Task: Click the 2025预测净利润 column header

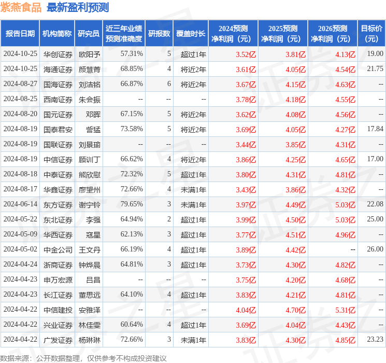Action: point(283,34)
